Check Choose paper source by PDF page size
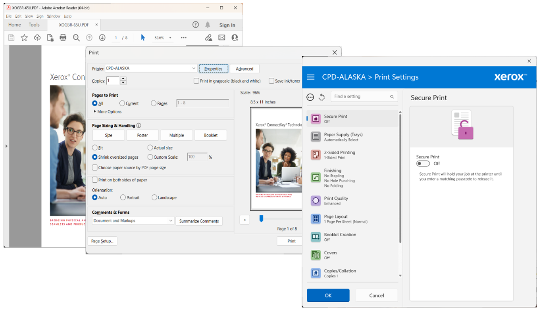This screenshot has height=312, width=541. coord(95,168)
